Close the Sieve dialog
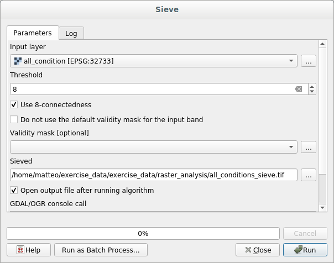The width and height of the screenshot is (334, 263). pos(257,250)
